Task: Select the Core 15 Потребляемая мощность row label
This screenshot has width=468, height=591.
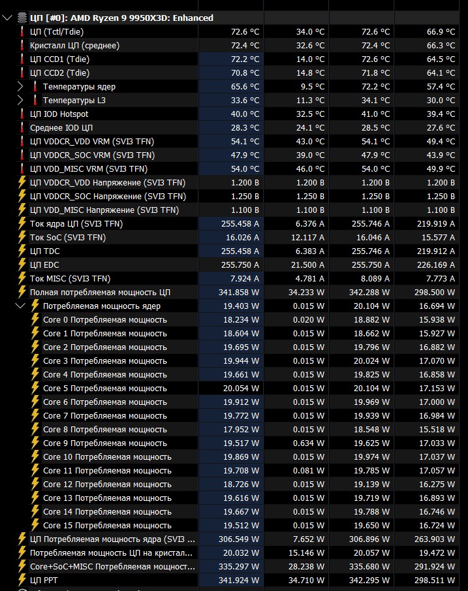Action: click(x=108, y=526)
